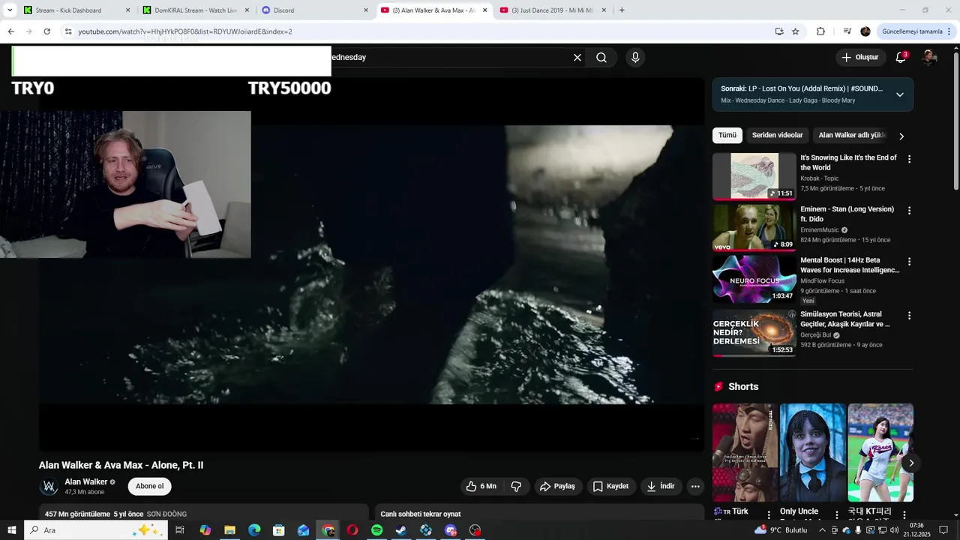Click the Canlı sohbeti tekrar oynat panel
The image size is (960, 540).
[538, 513]
